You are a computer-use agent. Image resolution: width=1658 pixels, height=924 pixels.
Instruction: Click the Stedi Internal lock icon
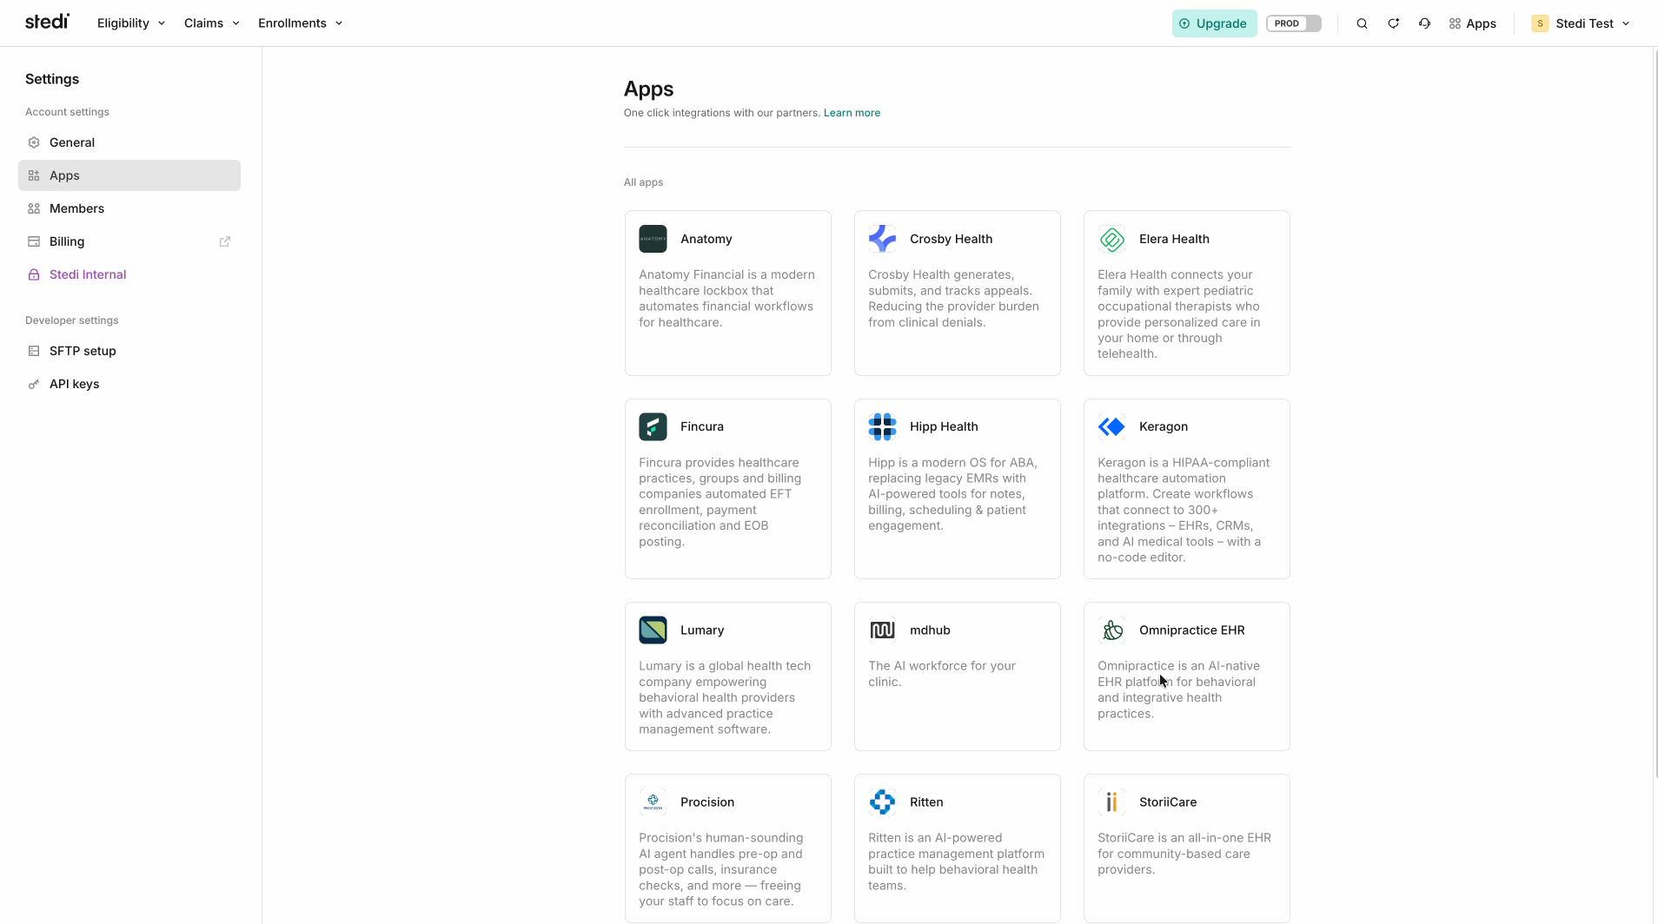34,274
